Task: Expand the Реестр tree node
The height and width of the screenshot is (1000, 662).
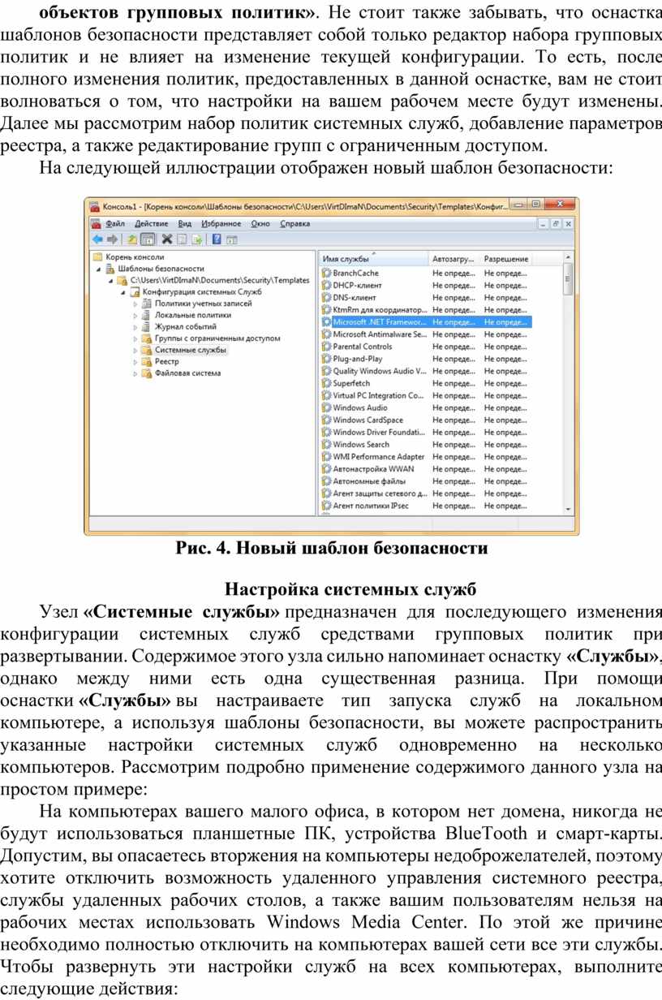Action: click(x=135, y=362)
